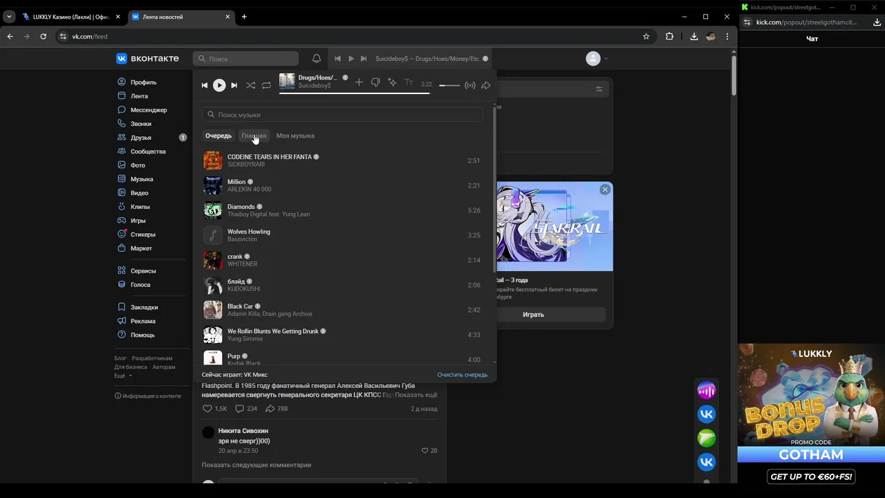Open Мессенджер in the sidebar

[149, 110]
